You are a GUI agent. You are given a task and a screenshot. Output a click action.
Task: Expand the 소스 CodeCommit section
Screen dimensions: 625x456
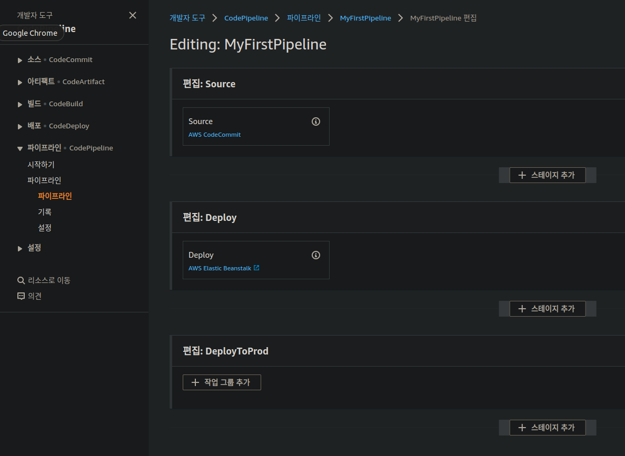[19, 60]
